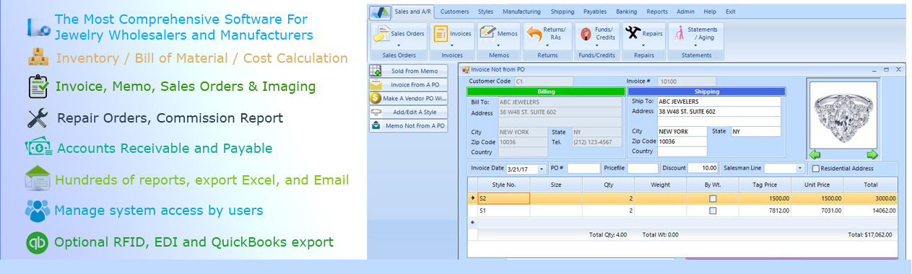
Task: Click the Add/Edit A Style ring icon
Action: coord(375,112)
